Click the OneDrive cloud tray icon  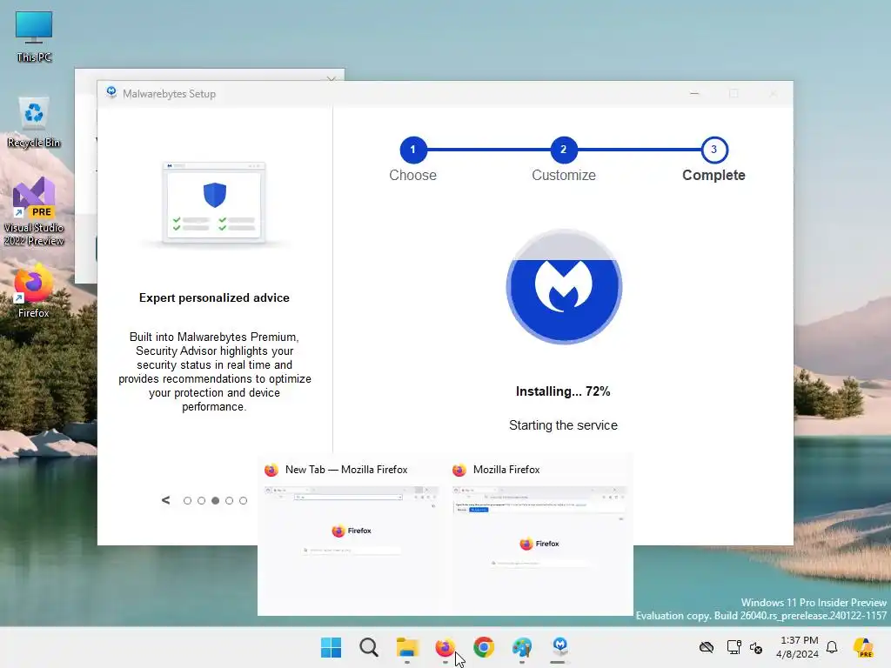coord(707,647)
